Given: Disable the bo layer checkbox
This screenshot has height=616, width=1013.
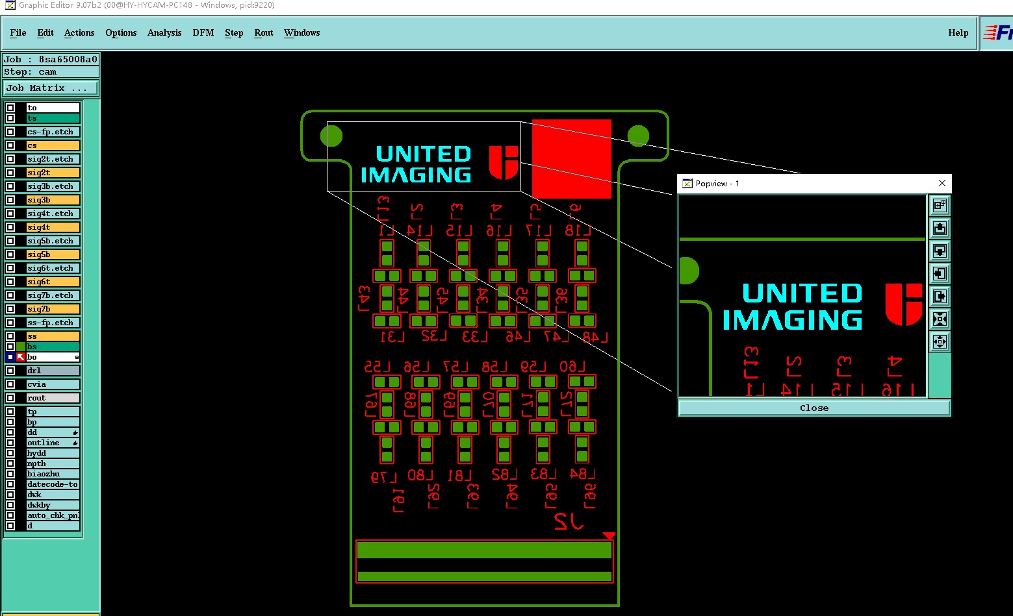Looking at the screenshot, I should (x=10, y=357).
